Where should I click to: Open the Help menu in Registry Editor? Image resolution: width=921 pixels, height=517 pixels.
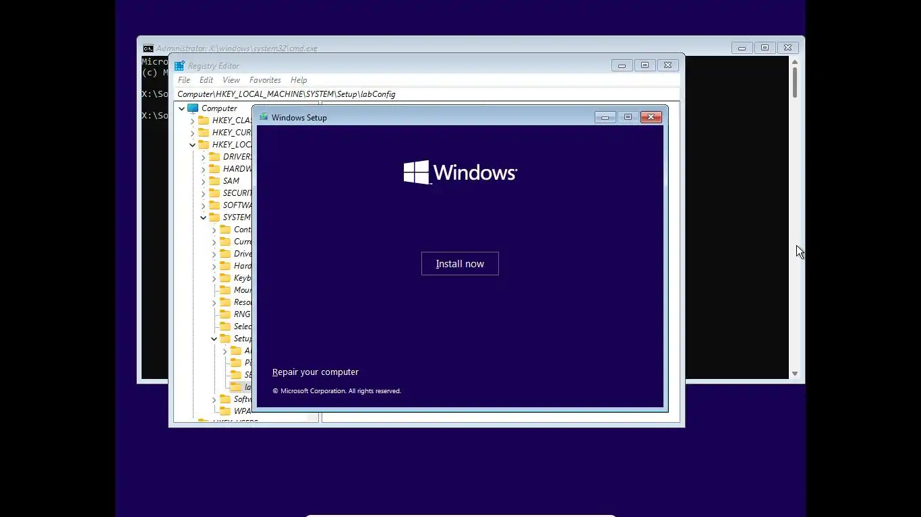pyautogui.click(x=299, y=80)
